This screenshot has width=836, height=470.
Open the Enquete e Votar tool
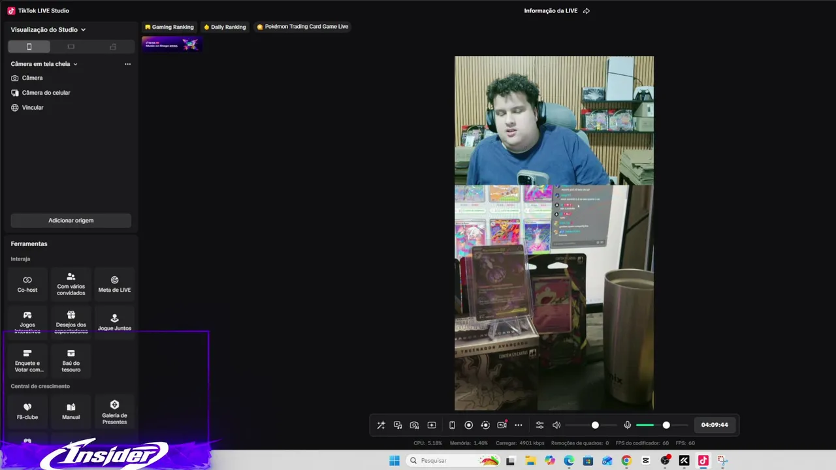coord(27,360)
